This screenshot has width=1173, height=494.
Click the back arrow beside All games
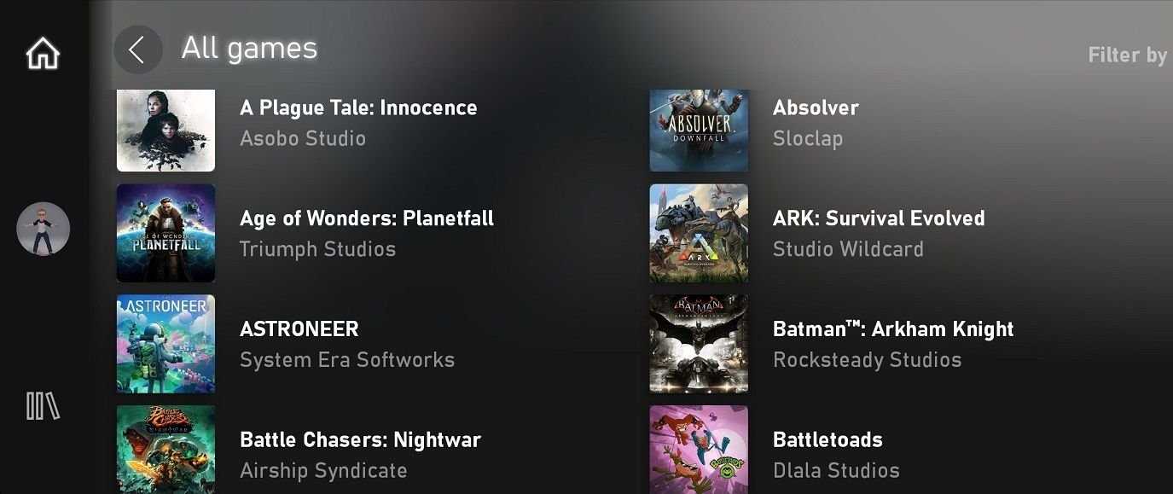coord(138,49)
